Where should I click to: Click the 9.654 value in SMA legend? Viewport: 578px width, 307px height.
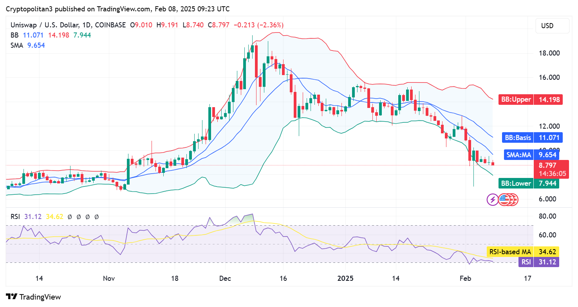(x=36, y=45)
